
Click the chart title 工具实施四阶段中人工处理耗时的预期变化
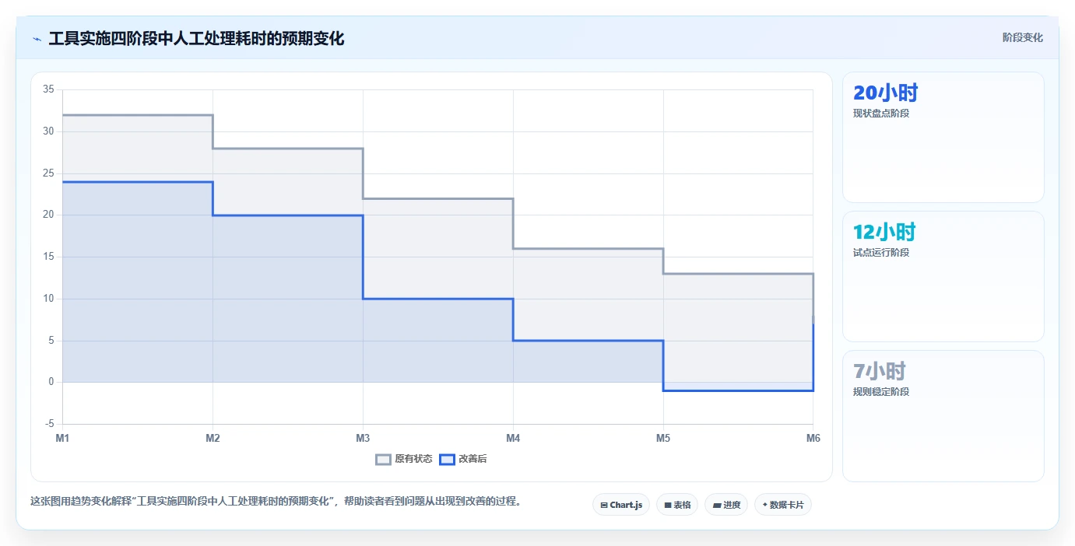click(x=196, y=38)
